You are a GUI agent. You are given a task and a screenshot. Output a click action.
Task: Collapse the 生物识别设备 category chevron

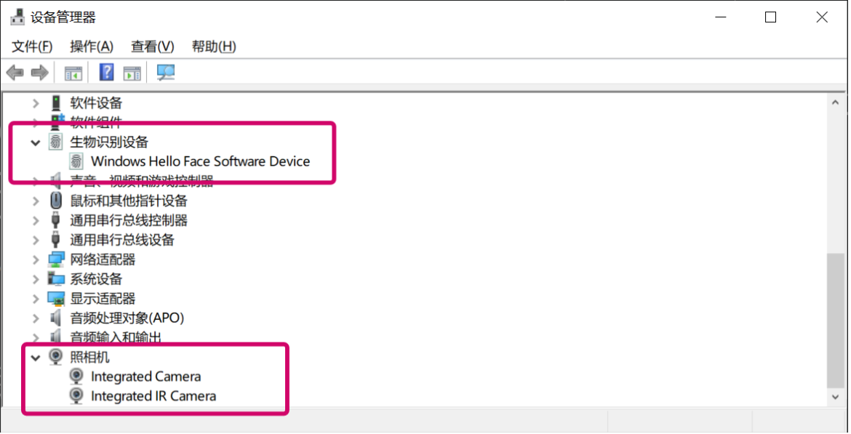pos(36,142)
